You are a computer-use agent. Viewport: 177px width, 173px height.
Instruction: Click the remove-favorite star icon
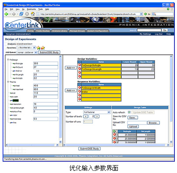point(43,48)
